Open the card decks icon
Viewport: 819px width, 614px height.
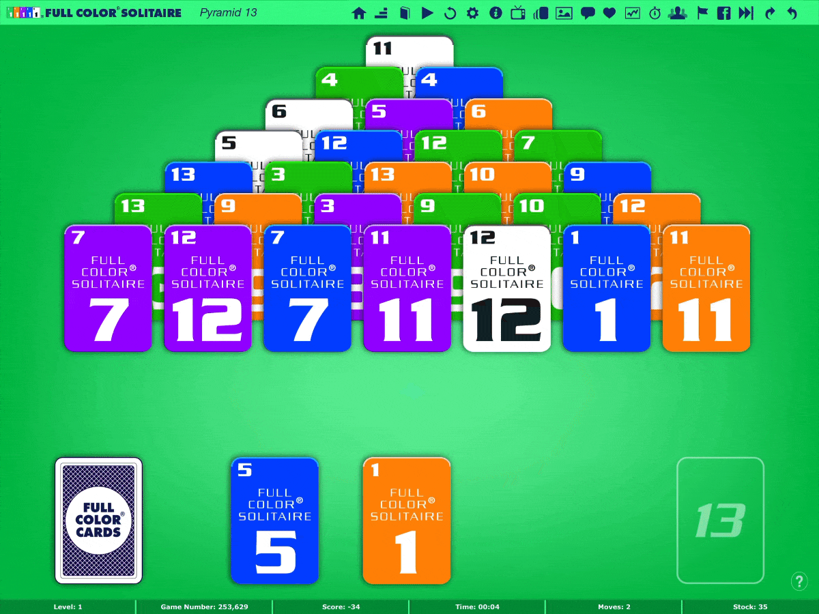[x=541, y=12]
